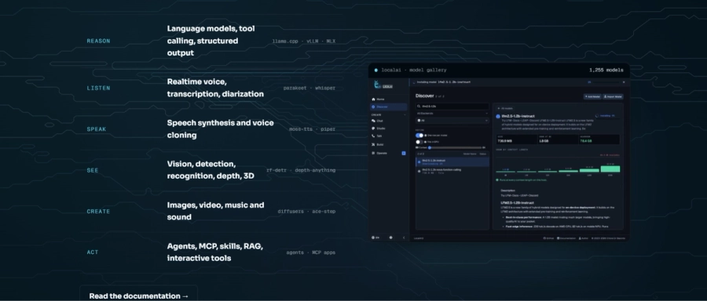The image size is (707, 301).
Task: Go back via All models link
Action: click(505, 108)
